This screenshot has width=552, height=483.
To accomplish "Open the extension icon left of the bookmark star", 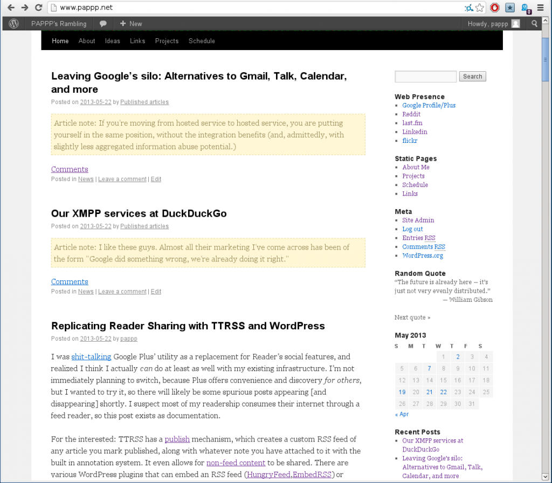I will pyautogui.click(x=468, y=8).
